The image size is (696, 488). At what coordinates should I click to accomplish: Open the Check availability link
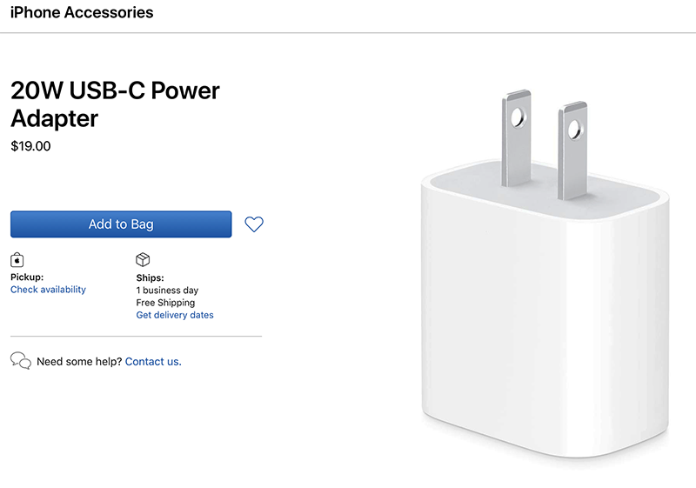48,290
